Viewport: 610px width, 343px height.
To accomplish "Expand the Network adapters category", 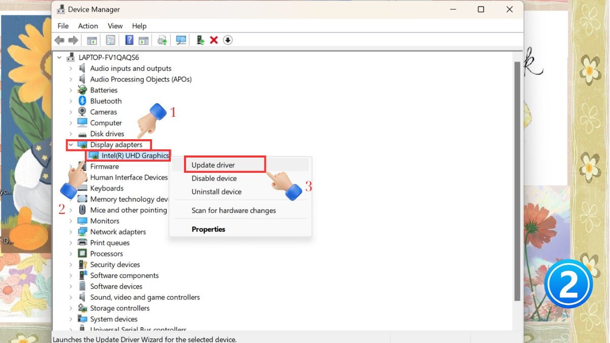I will (x=71, y=232).
